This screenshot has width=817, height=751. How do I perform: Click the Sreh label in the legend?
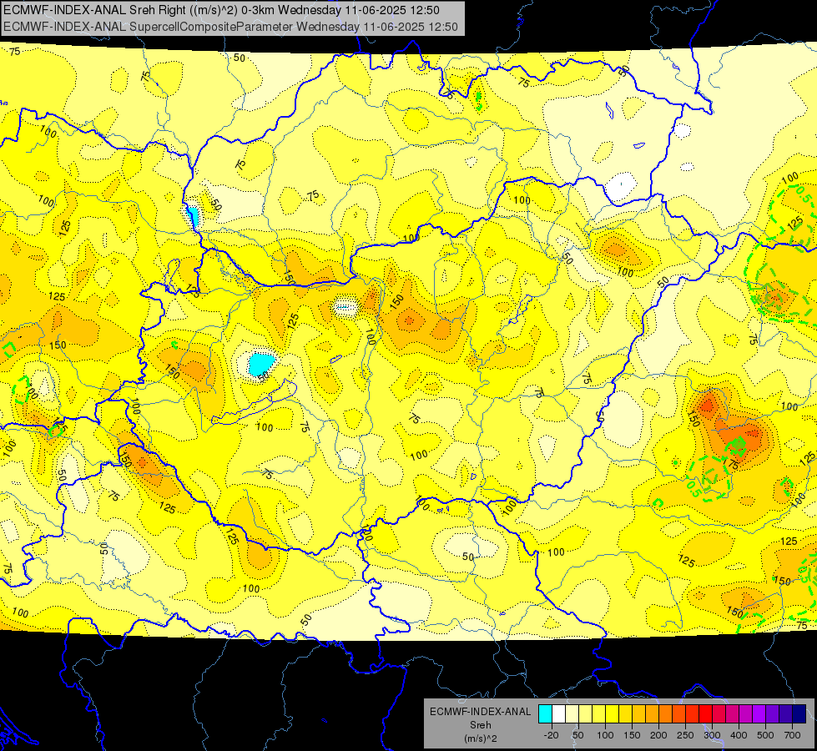tap(481, 725)
